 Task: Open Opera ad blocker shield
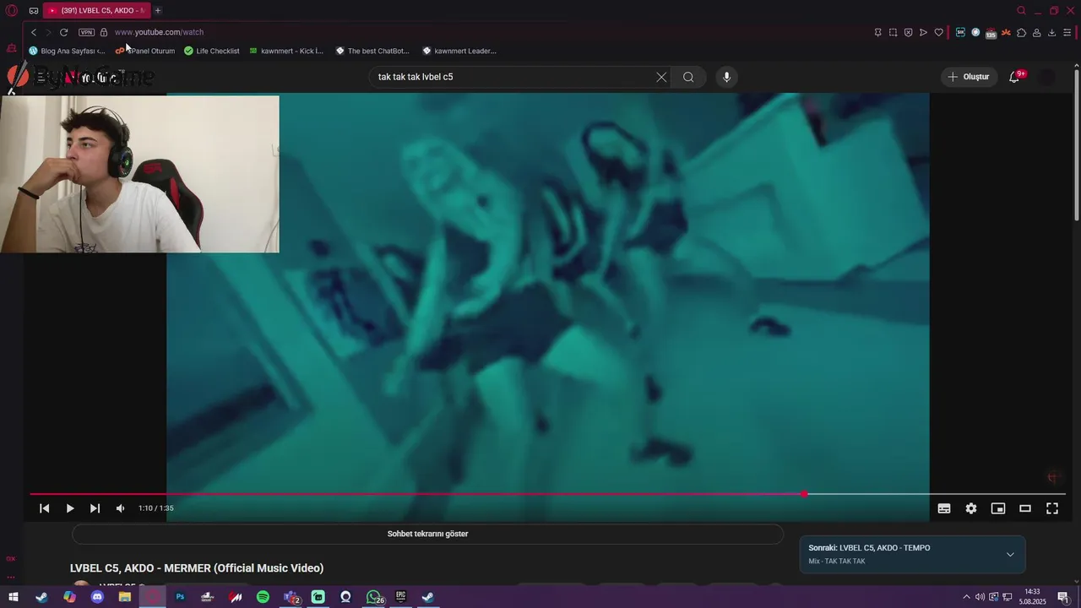[x=908, y=32]
